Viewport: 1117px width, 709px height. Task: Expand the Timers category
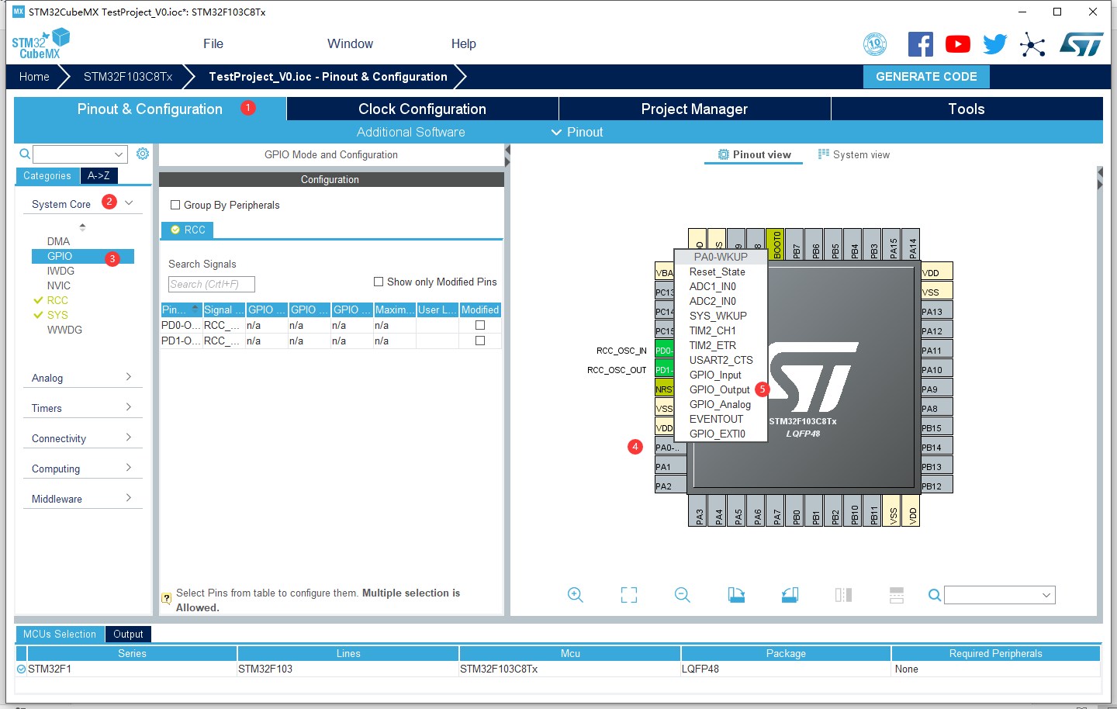tap(129, 407)
